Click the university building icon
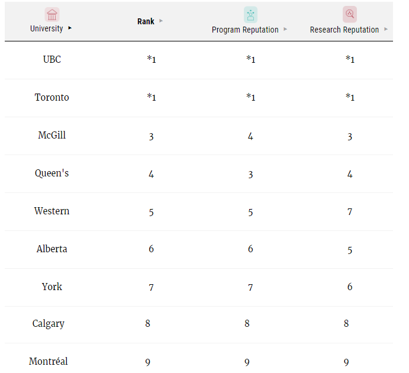The height and width of the screenshot is (373, 409). click(52, 14)
